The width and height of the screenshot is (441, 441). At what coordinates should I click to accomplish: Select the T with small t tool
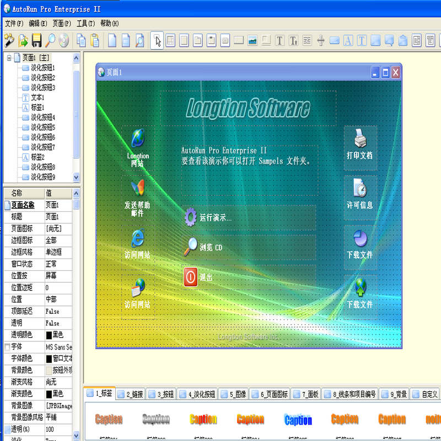click(293, 40)
